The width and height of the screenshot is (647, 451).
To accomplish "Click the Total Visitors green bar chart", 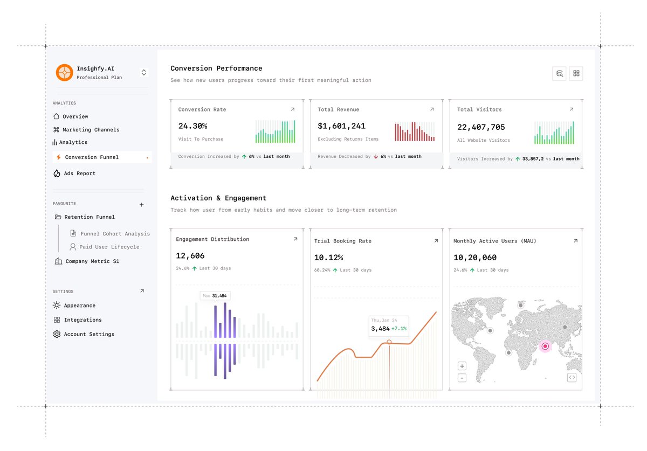I will pos(554,133).
